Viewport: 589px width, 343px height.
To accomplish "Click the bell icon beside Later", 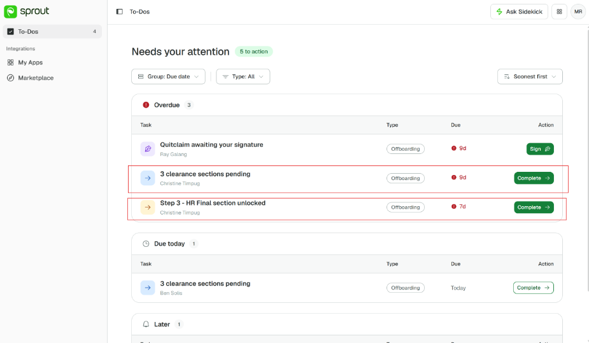I will pos(146,325).
